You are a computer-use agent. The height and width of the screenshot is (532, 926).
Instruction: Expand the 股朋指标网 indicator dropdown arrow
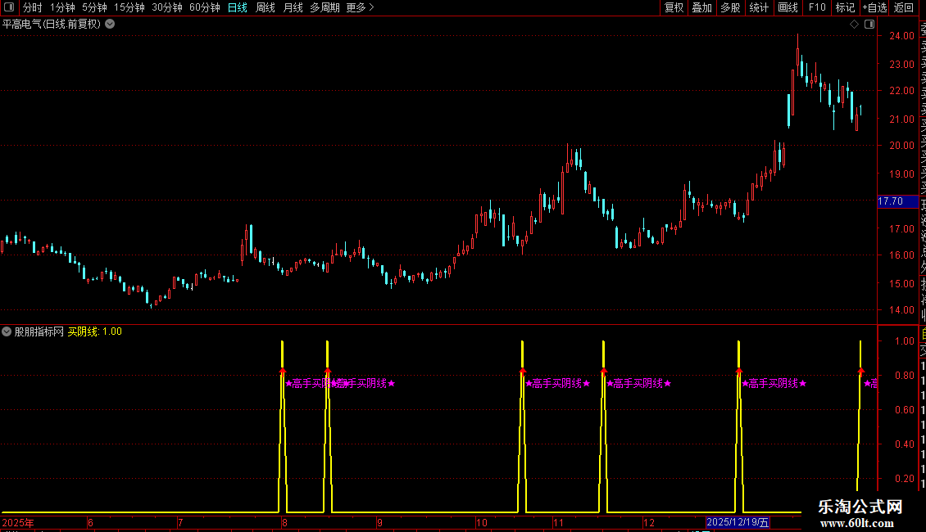pyautogui.click(x=7, y=331)
